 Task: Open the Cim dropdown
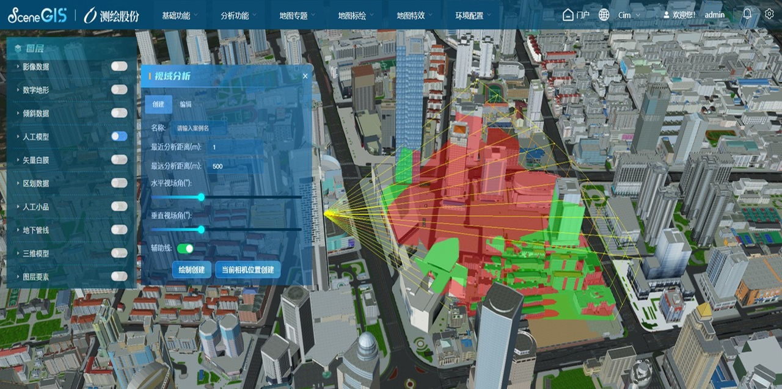click(629, 15)
